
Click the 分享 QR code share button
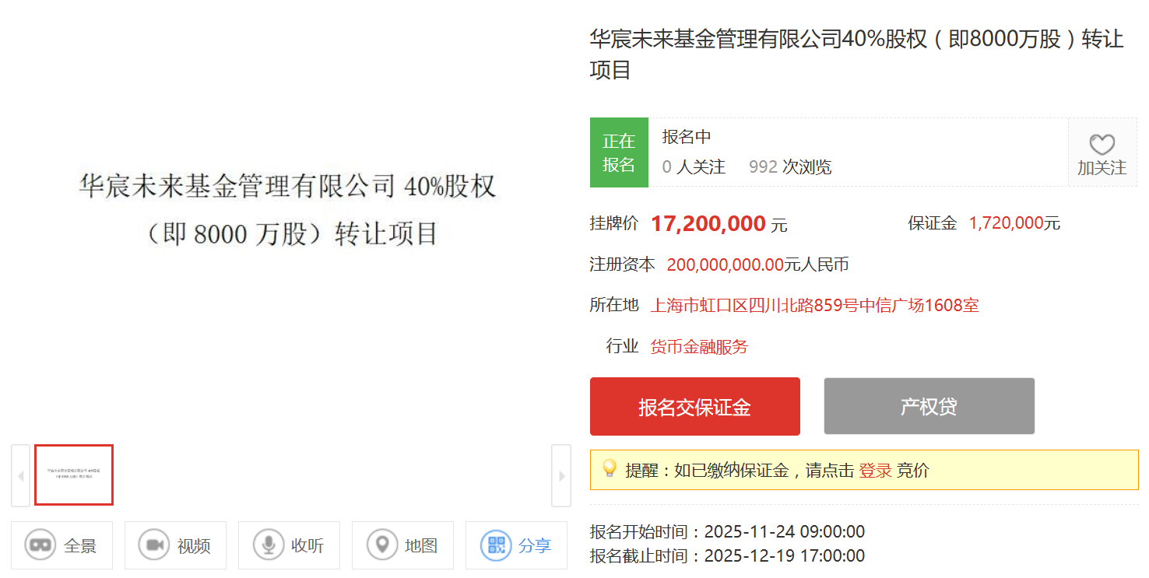tap(516, 545)
